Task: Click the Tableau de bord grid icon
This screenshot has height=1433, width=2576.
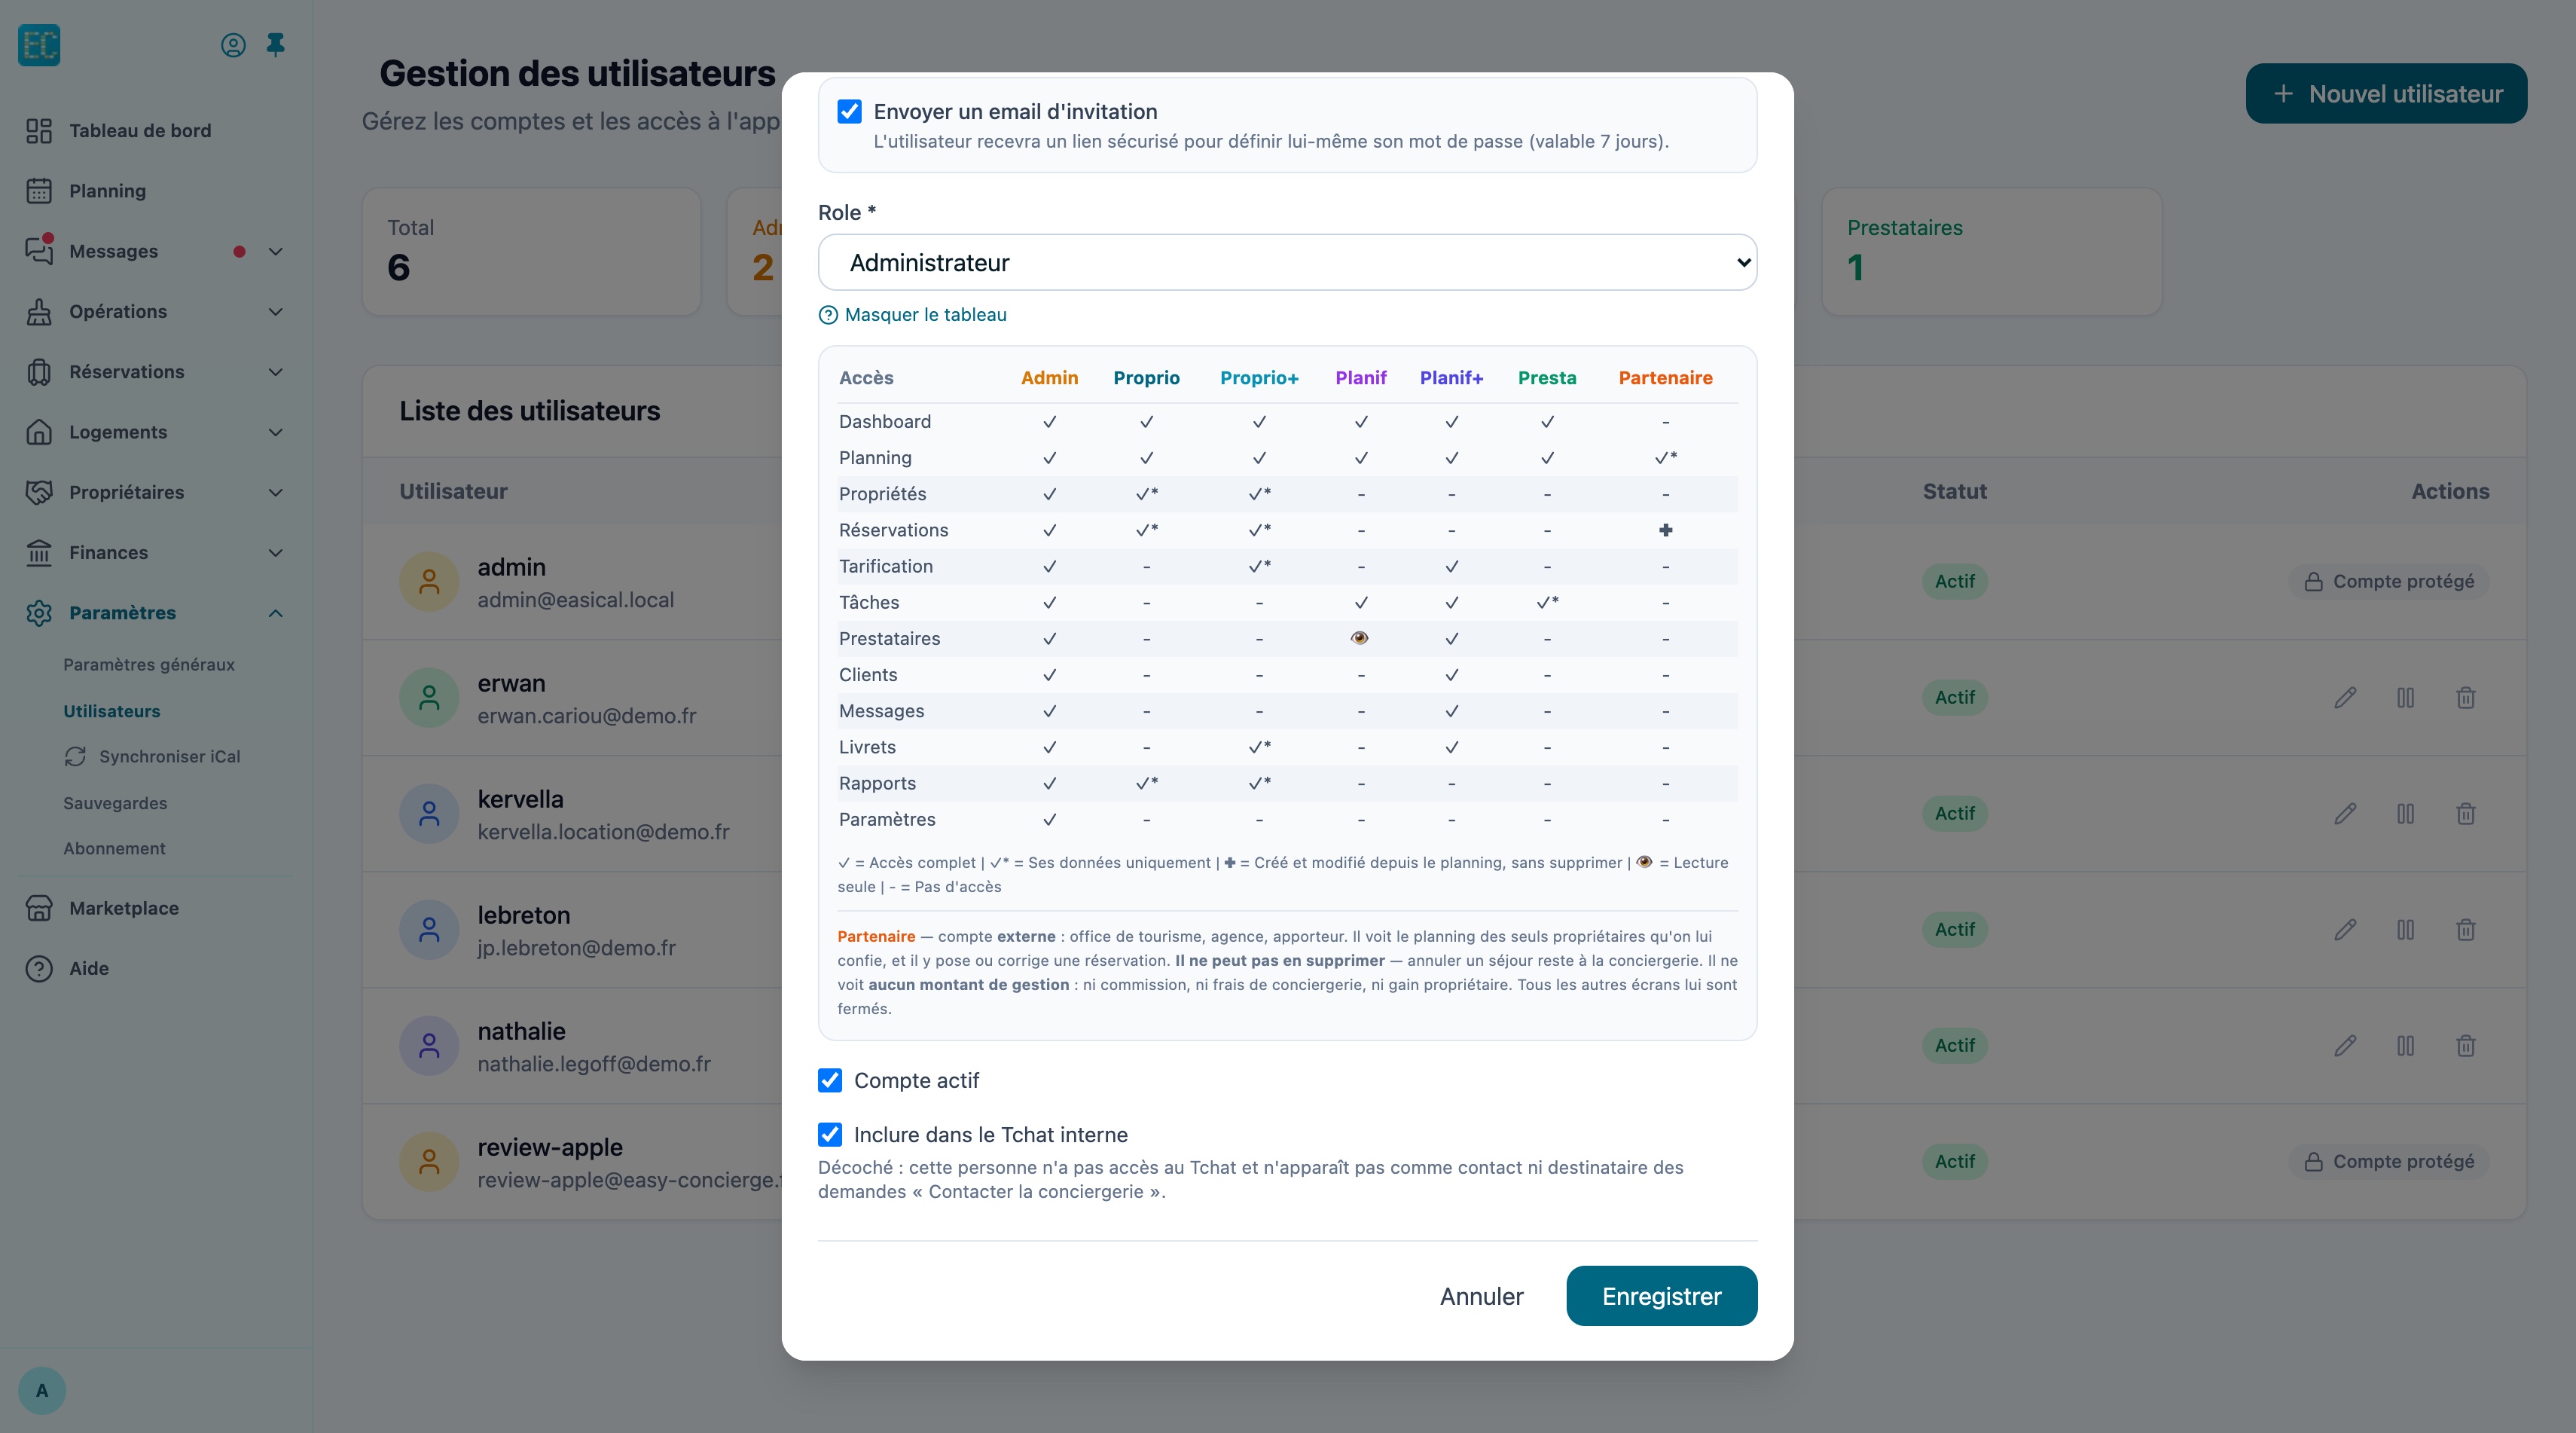Action: click(x=39, y=131)
